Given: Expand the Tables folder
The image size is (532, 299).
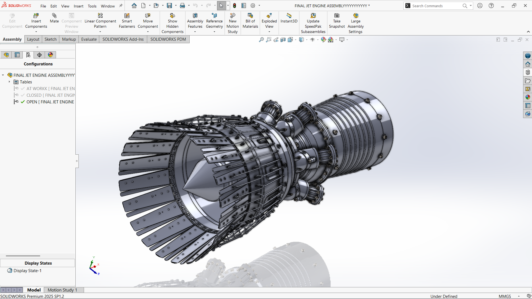Looking at the screenshot, I should click(x=9, y=82).
